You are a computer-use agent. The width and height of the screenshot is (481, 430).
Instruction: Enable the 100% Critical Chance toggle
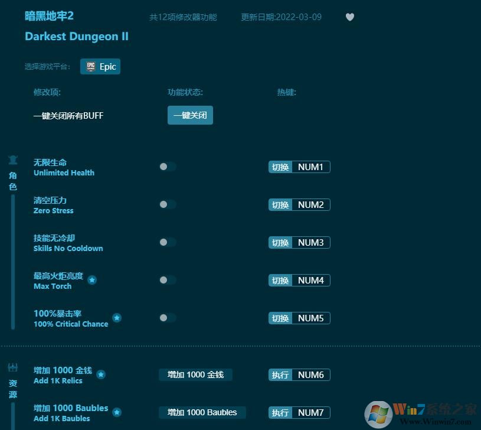(166, 318)
